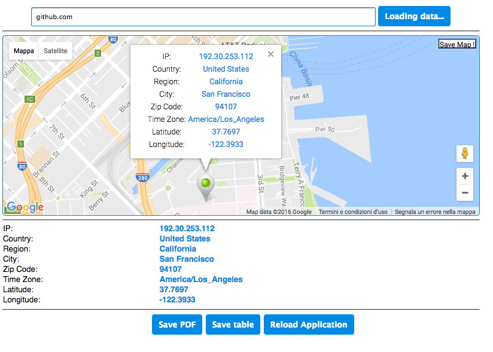Click the Street View pegman icon

465,154
